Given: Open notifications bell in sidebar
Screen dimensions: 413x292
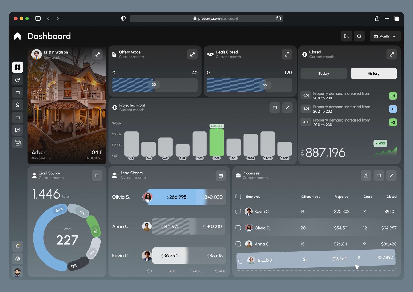Looking at the screenshot, I should (x=18, y=246).
